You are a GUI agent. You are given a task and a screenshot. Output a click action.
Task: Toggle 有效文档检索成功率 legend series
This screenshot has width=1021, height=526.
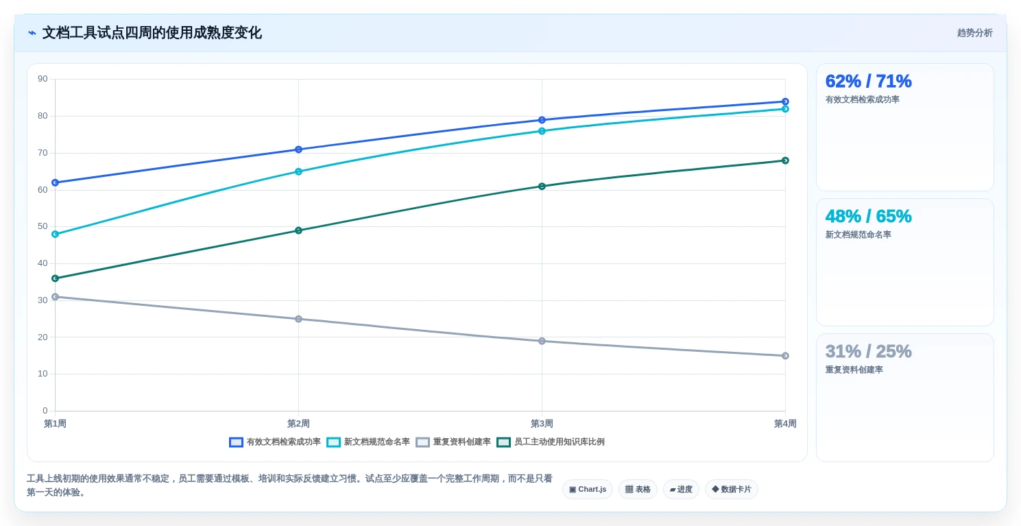click(x=275, y=442)
